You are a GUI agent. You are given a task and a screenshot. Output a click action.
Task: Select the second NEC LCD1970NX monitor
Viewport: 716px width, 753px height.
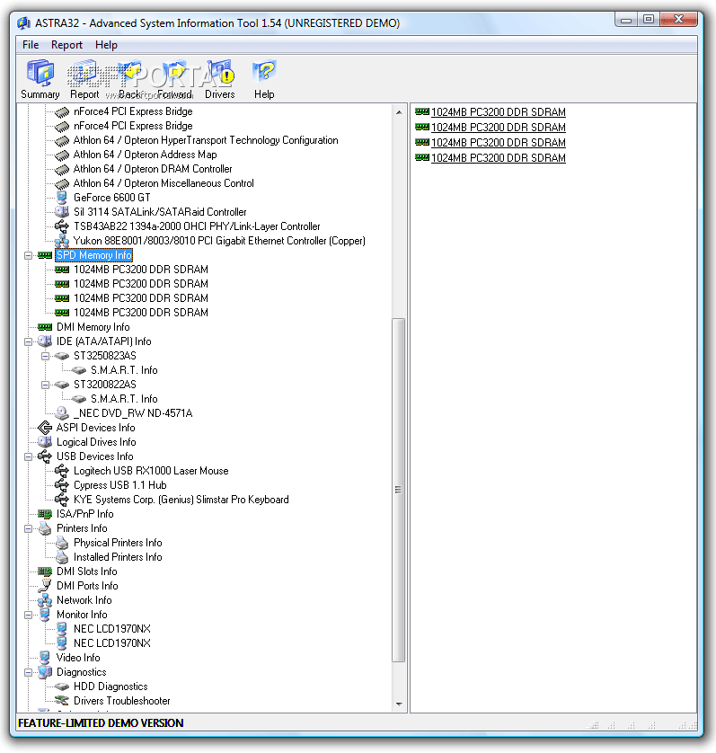tap(112, 643)
